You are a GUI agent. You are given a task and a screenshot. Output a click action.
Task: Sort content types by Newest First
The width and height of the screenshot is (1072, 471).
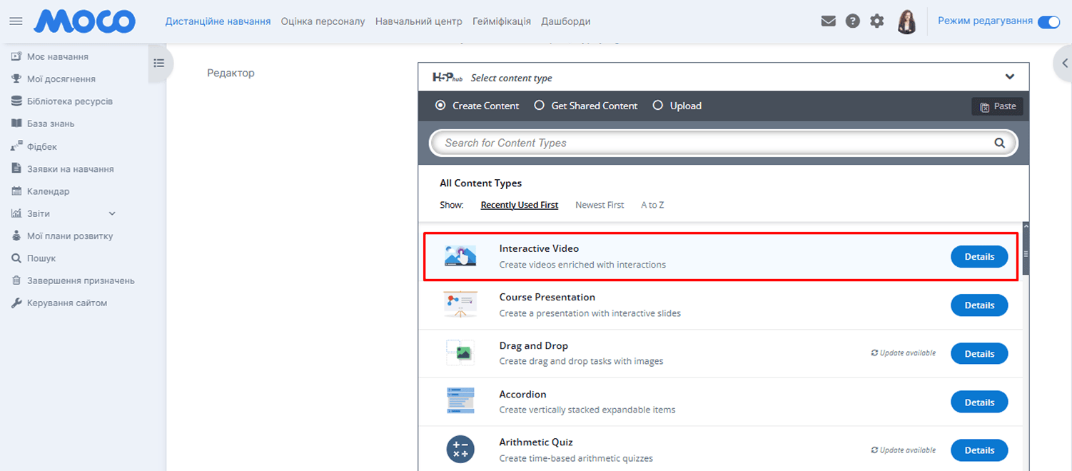coord(600,205)
